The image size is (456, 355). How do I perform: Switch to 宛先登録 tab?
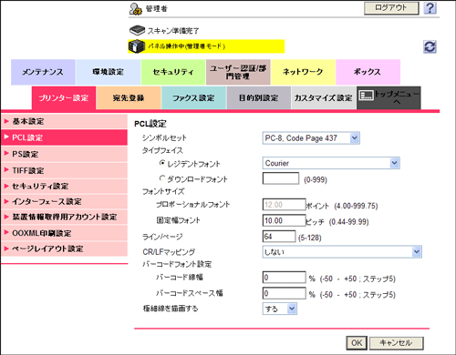129,97
